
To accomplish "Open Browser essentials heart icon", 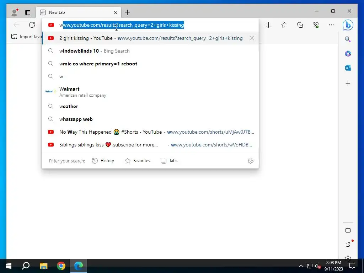I will pos(316,25).
